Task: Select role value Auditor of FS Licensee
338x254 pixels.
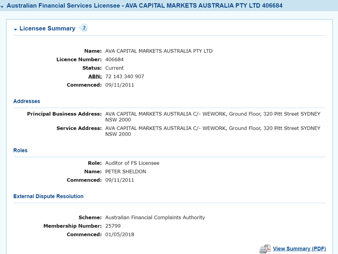Action: pos(132,163)
